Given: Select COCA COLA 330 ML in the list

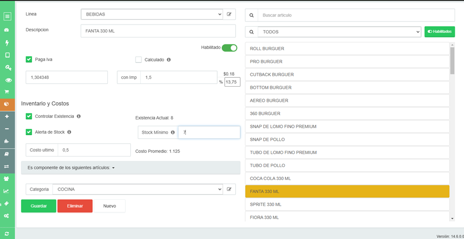Looking at the screenshot, I should point(347,178).
